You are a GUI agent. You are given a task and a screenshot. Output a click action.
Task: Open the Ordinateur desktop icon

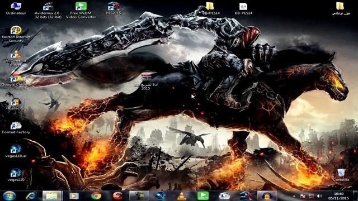coord(16,8)
